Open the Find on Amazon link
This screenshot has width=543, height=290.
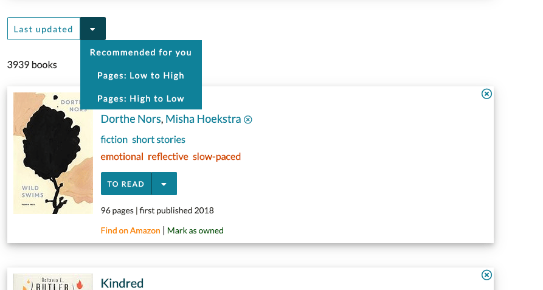tap(131, 230)
